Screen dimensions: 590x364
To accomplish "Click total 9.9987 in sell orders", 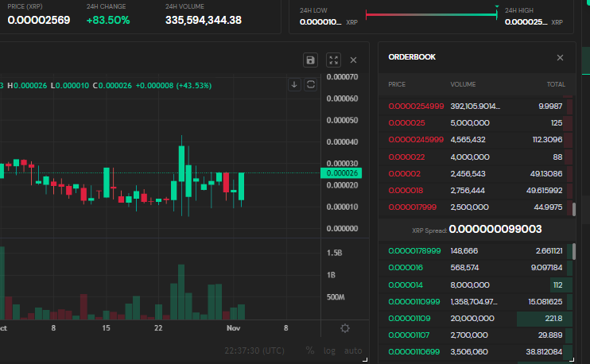I will point(550,106).
